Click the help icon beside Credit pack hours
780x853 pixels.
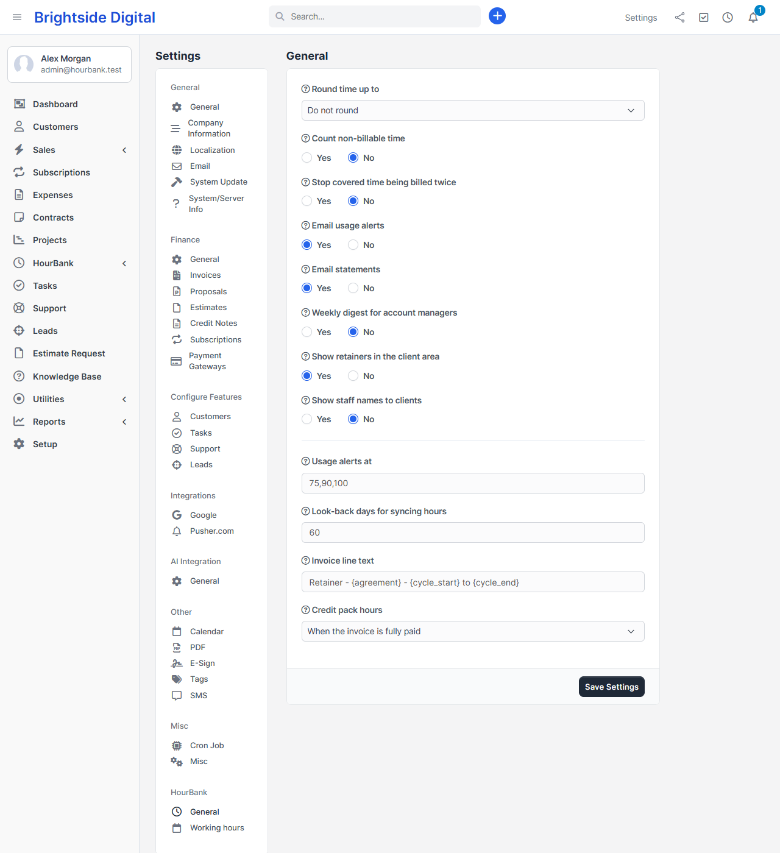click(306, 610)
